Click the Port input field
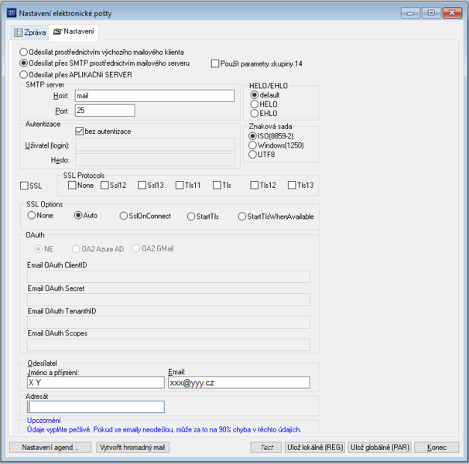Viewport: 469px width, 464px height. pyautogui.click(x=104, y=111)
